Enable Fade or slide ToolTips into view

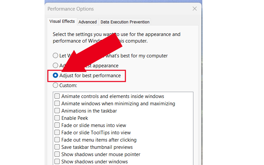coord(57,133)
